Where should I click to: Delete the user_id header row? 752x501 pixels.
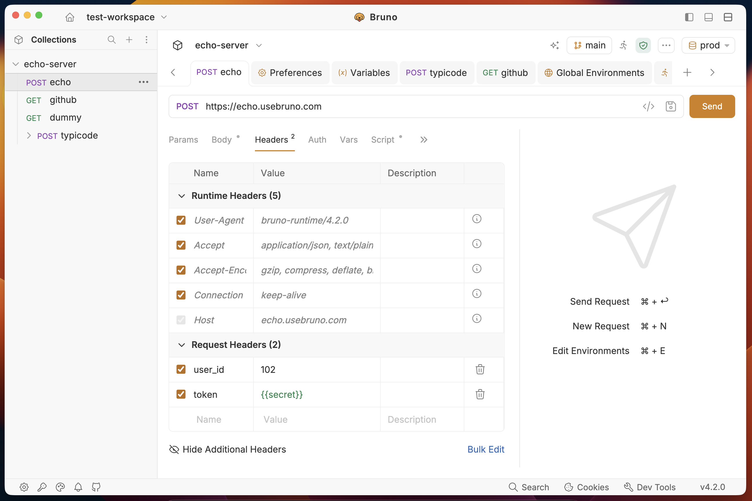tap(480, 369)
